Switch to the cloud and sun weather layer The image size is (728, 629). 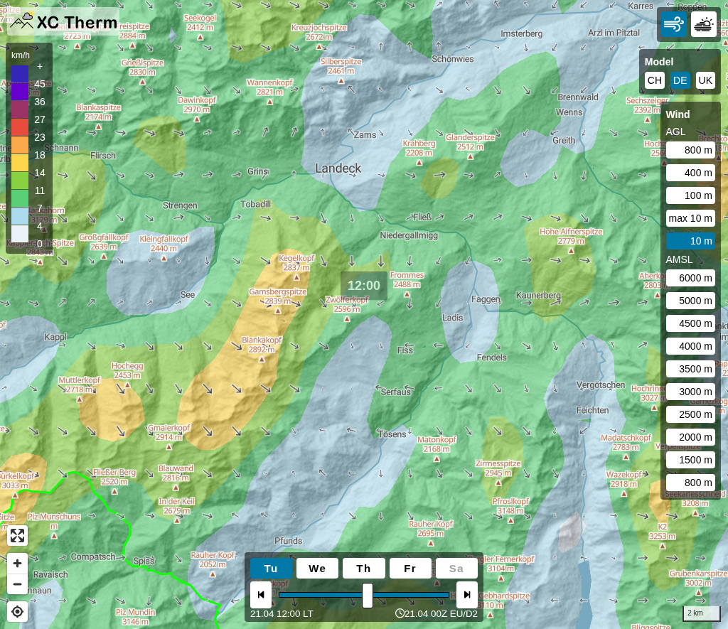[x=703, y=24]
